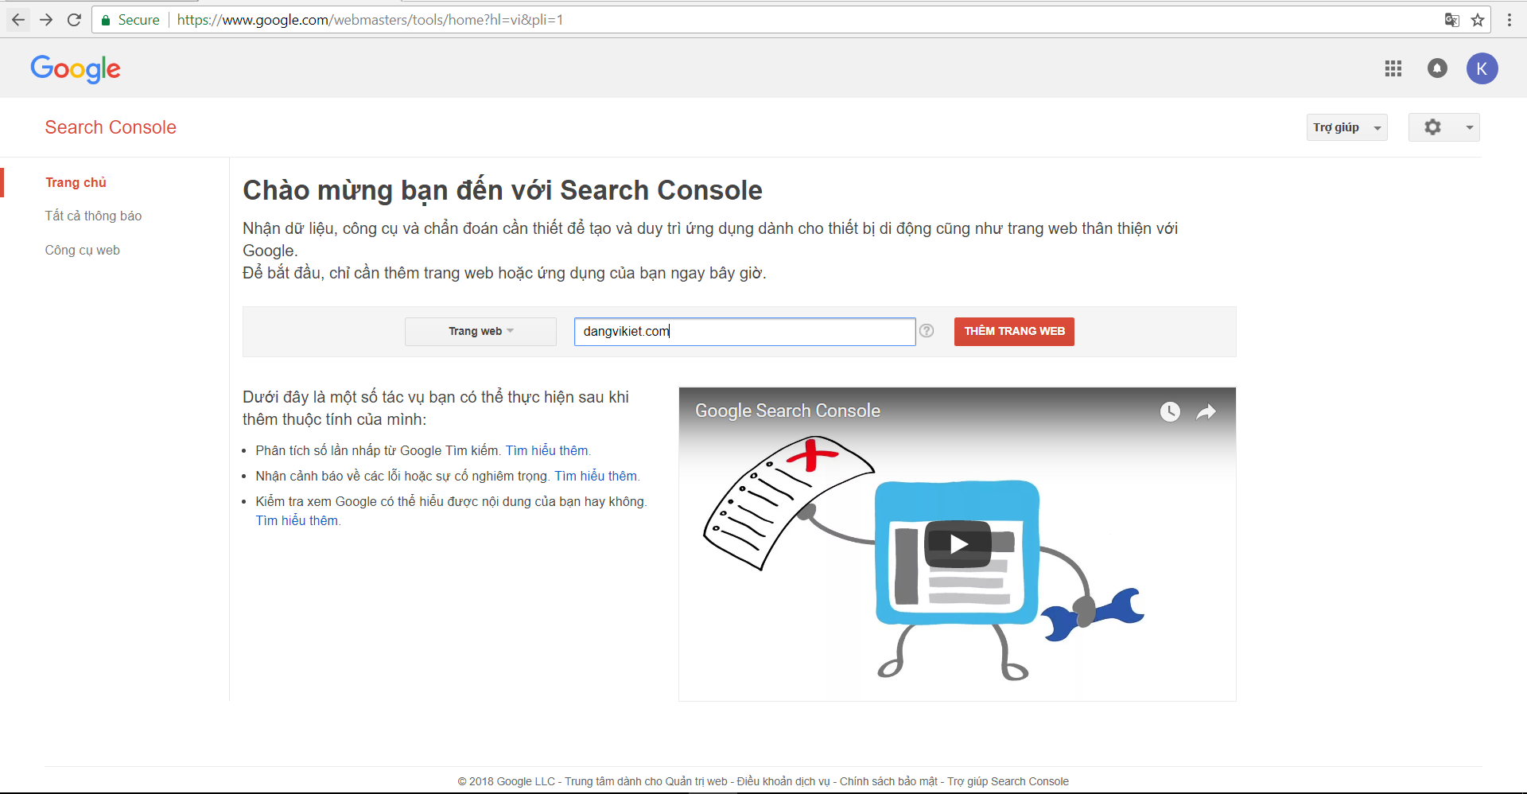
Task: Open Điều khoản dịch vụ footer link
Action: click(x=783, y=781)
